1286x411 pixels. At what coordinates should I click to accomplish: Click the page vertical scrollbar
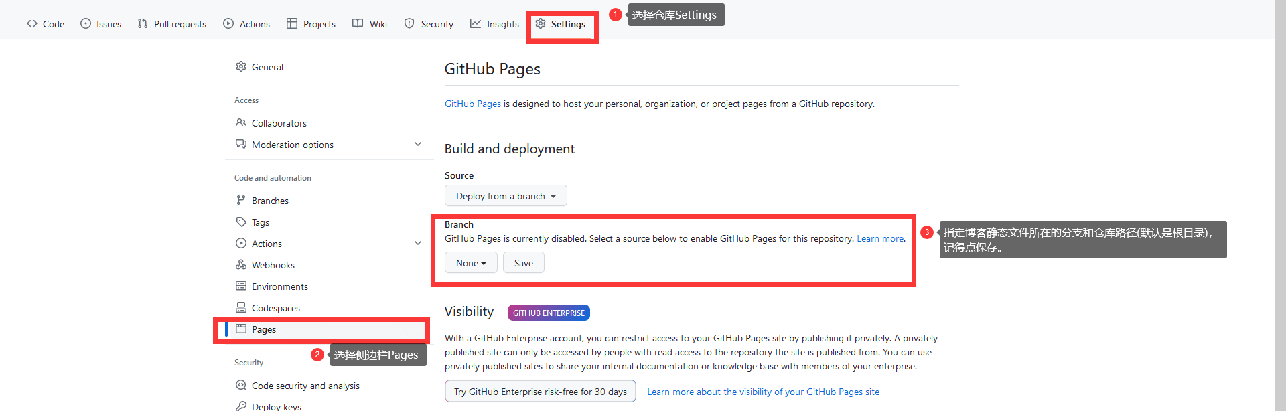click(1280, 205)
